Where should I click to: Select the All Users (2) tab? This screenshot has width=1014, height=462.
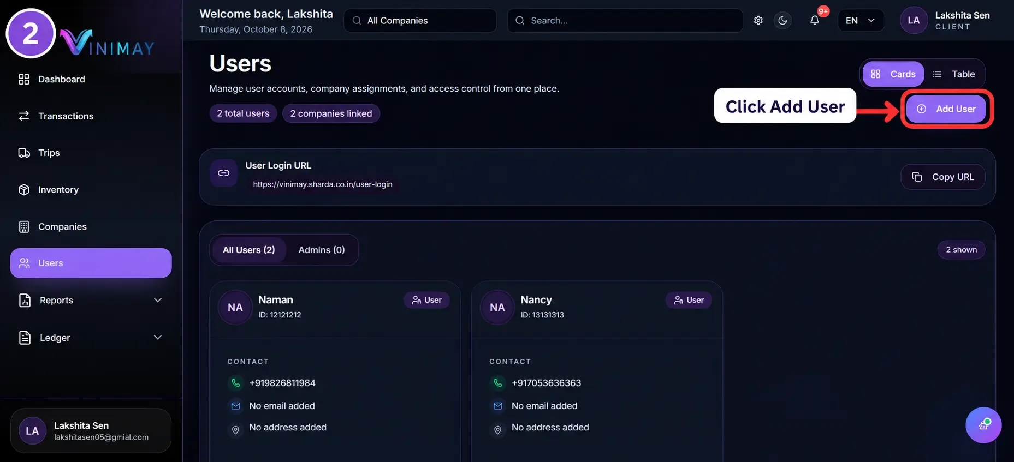click(x=248, y=250)
